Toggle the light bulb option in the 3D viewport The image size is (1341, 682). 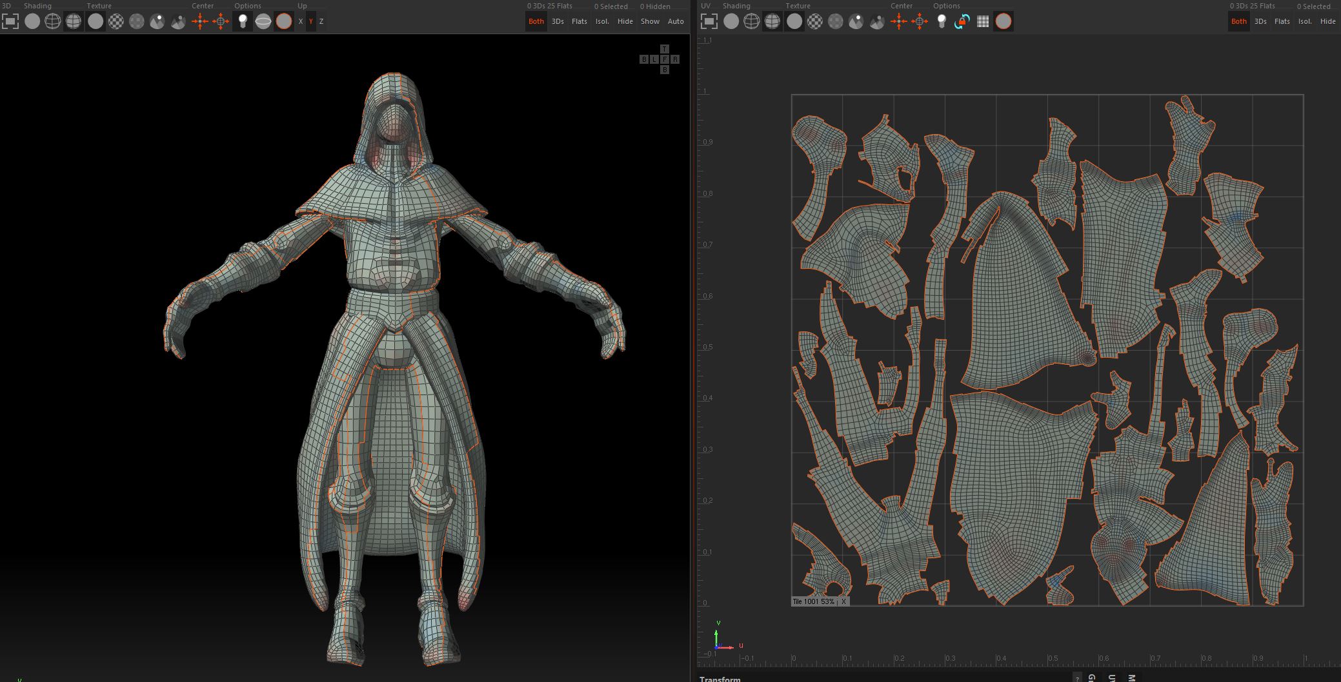pos(243,21)
